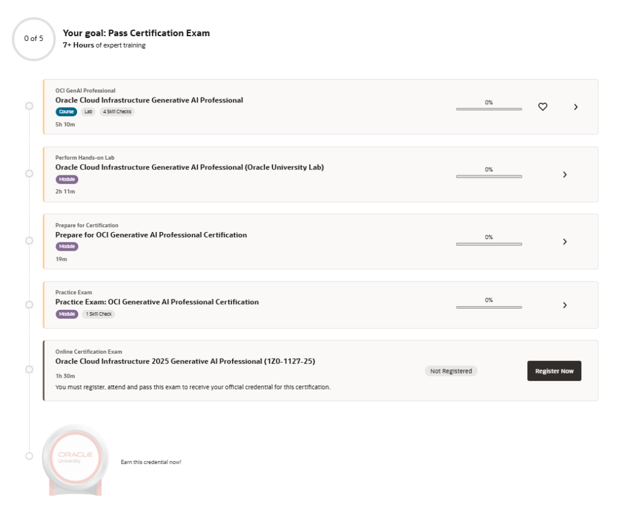This screenshot has height=505, width=617.
Task: Favorite the OCI GenAI Professional course with heart icon
Action: point(543,107)
